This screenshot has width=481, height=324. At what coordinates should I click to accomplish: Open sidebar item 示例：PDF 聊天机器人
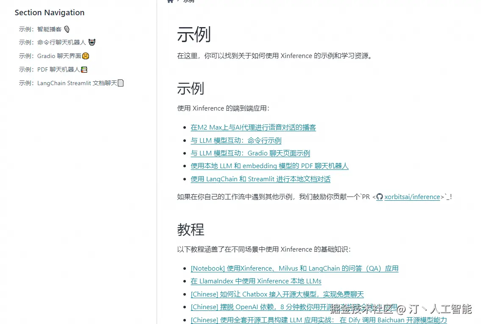pyautogui.click(x=53, y=69)
